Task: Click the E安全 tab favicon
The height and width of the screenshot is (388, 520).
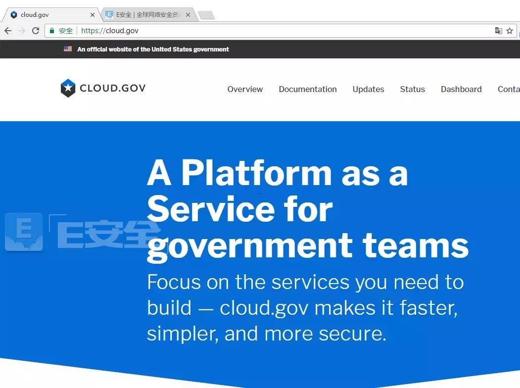Action: [109, 14]
